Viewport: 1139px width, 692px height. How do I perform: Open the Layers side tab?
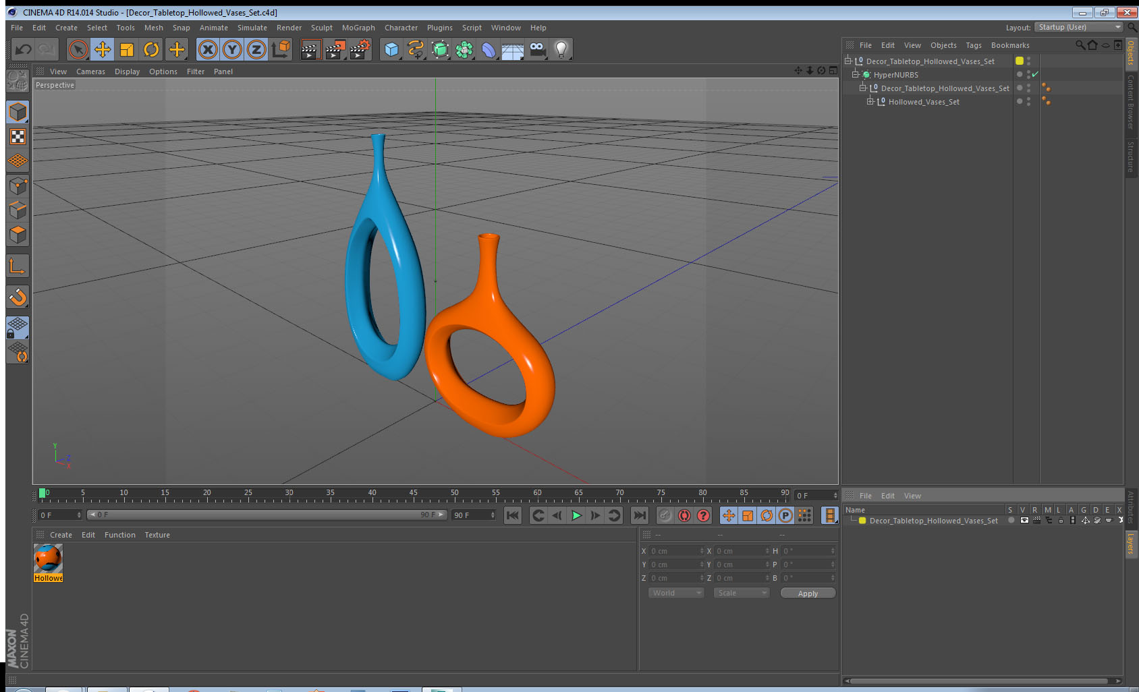tap(1131, 544)
